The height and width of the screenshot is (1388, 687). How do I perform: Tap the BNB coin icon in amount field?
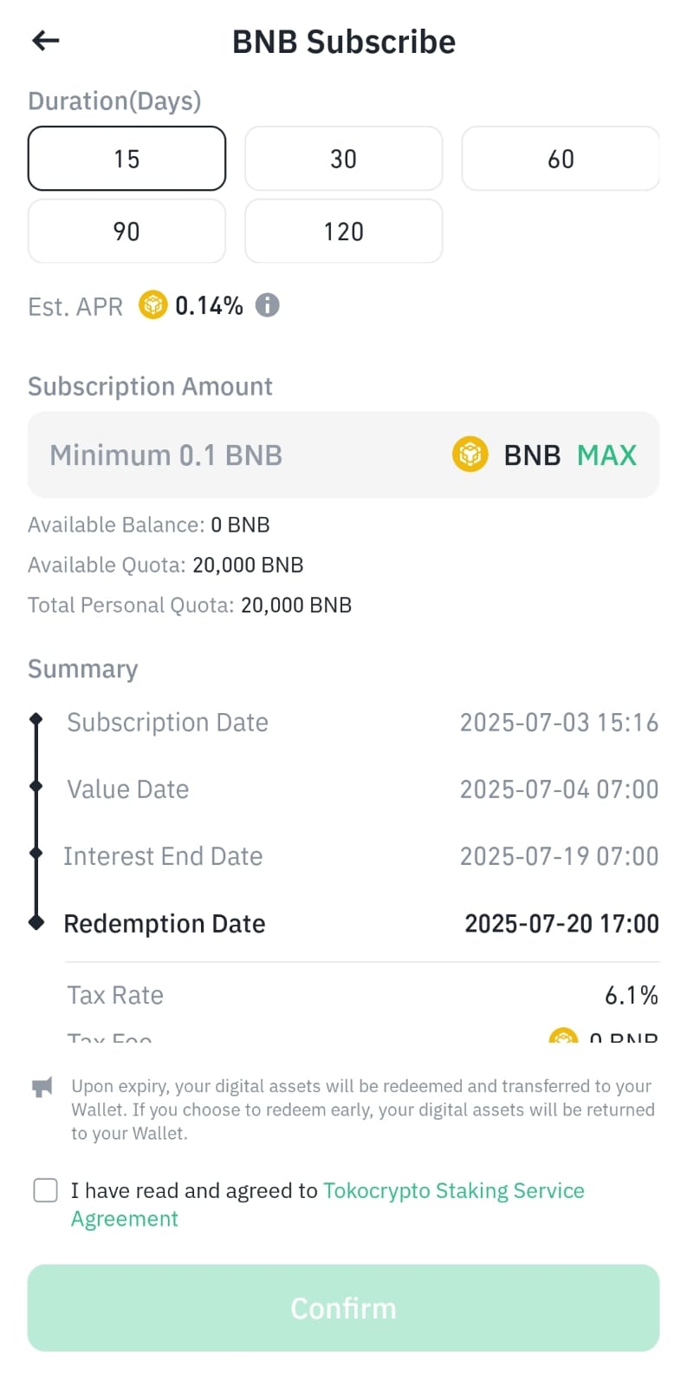[x=470, y=455]
